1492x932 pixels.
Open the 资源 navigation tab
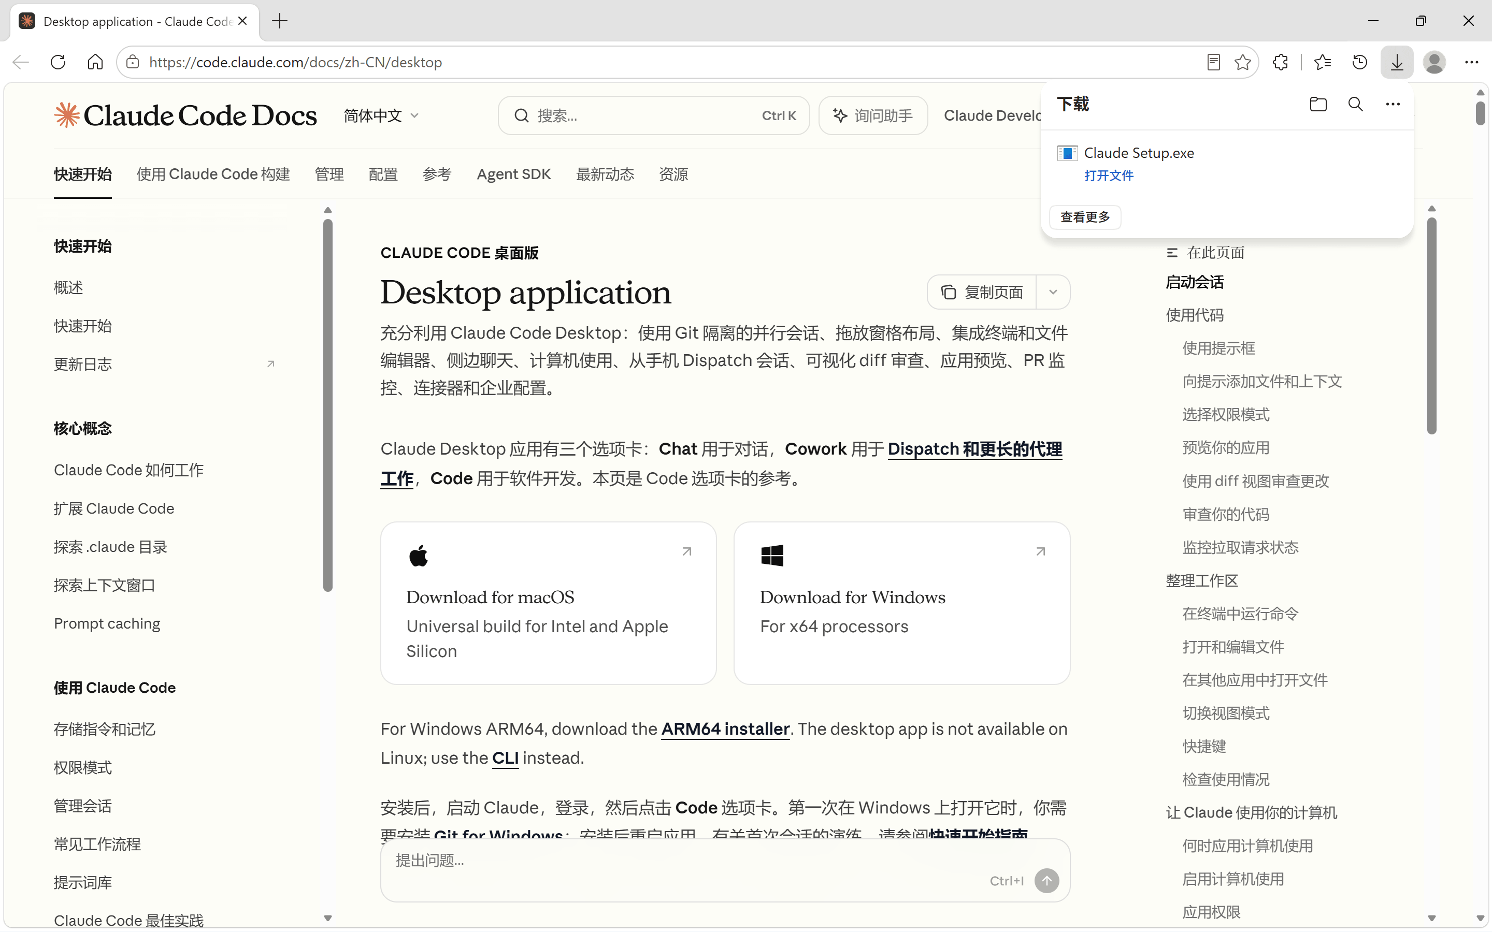click(673, 174)
